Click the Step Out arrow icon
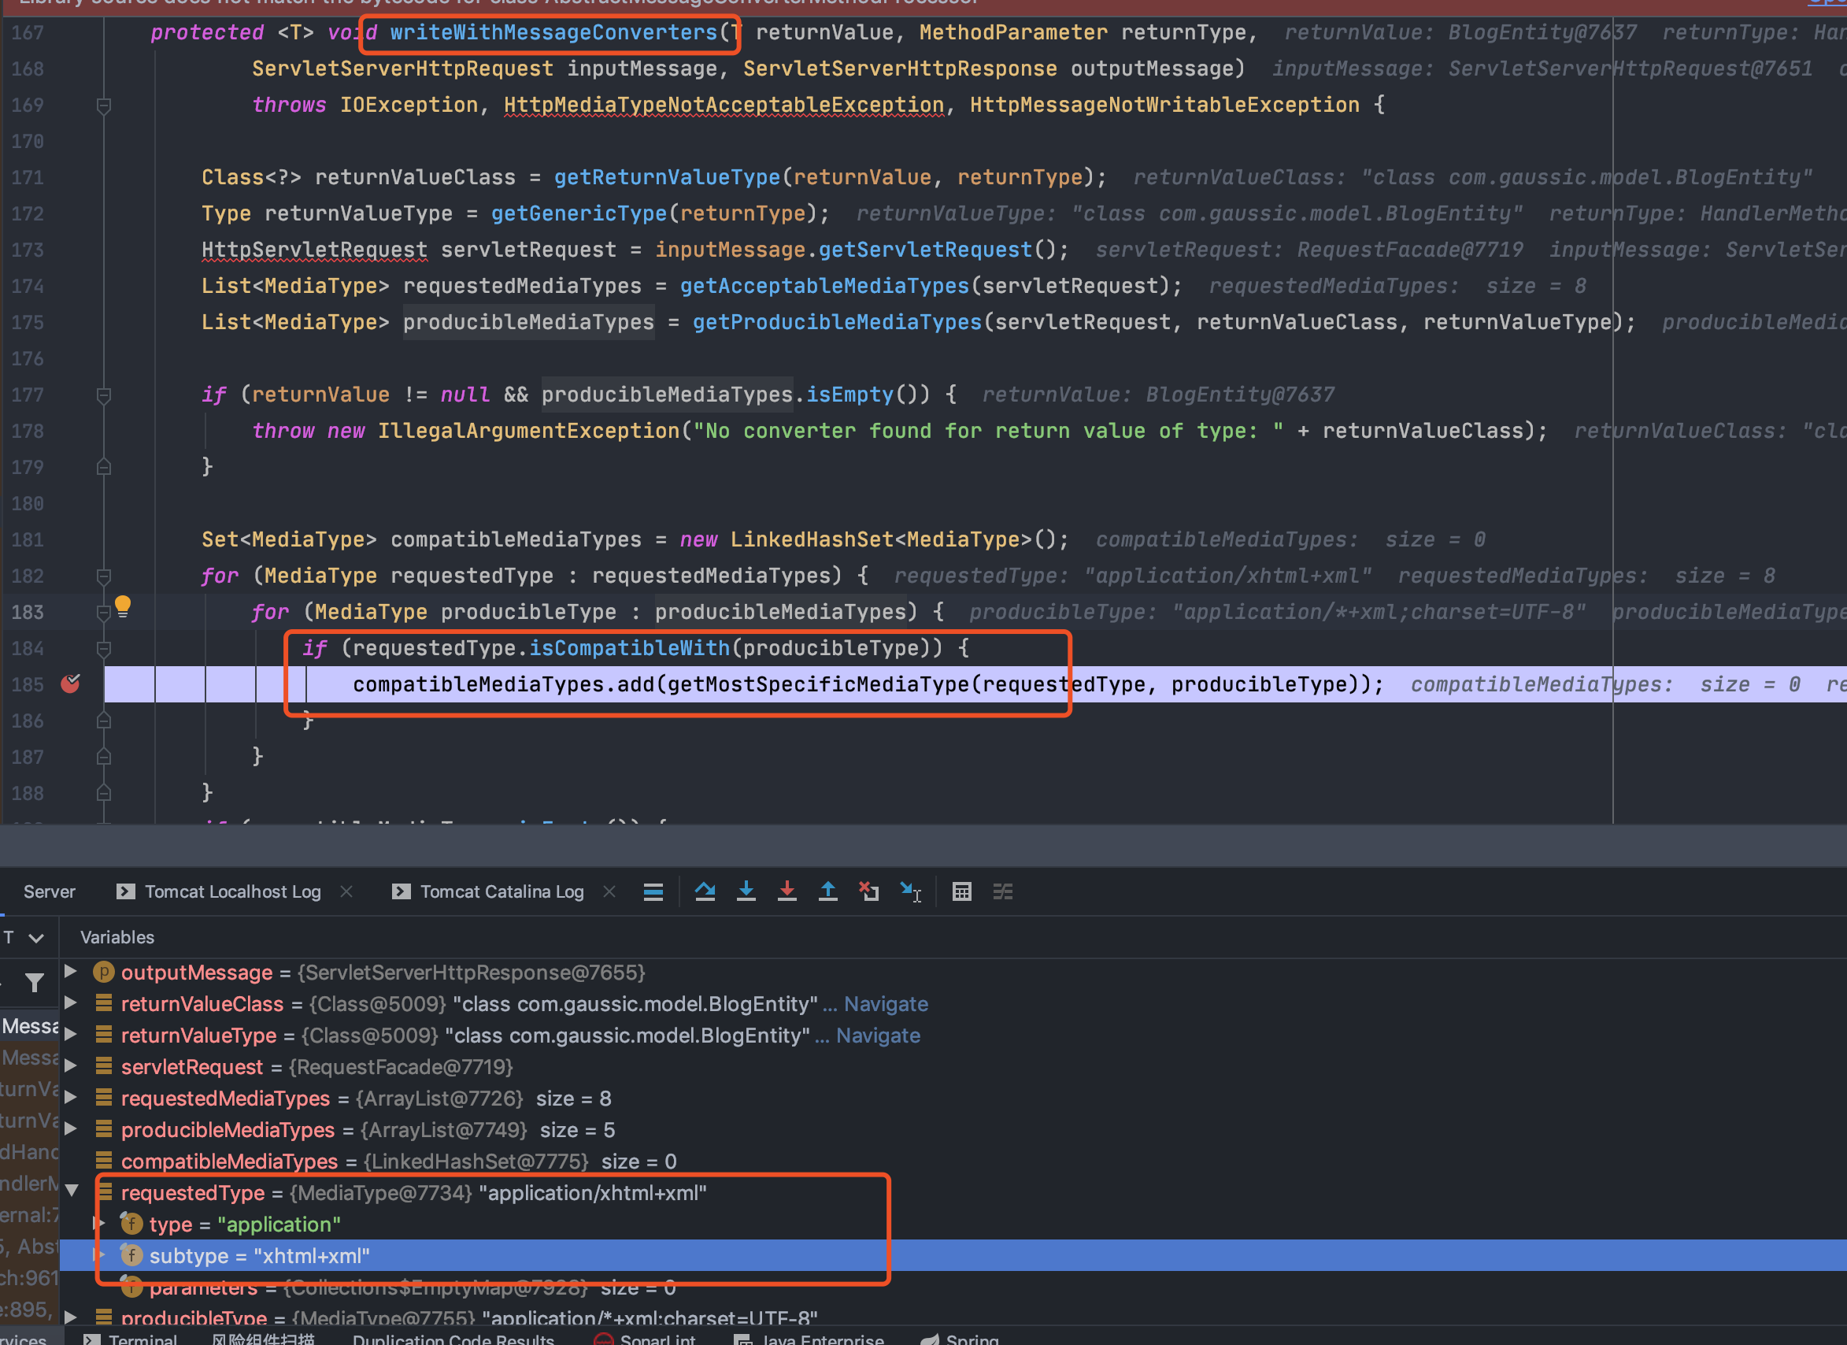The image size is (1847, 1345). pos(827,891)
